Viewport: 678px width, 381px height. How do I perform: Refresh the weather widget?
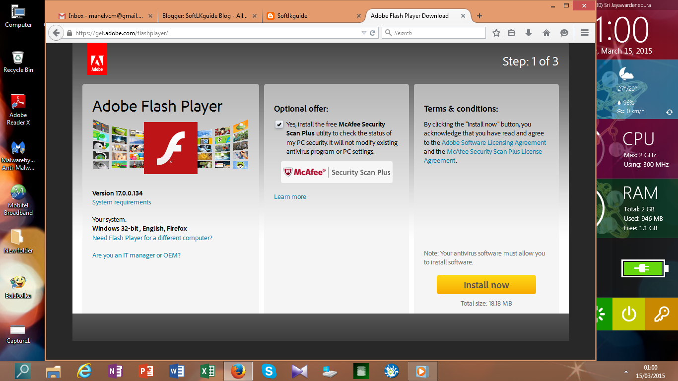670,112
